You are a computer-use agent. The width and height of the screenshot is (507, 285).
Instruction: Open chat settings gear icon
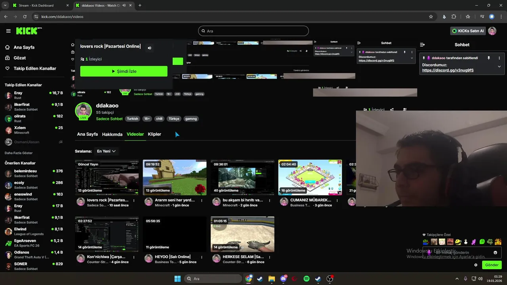[x=476, y=265]
